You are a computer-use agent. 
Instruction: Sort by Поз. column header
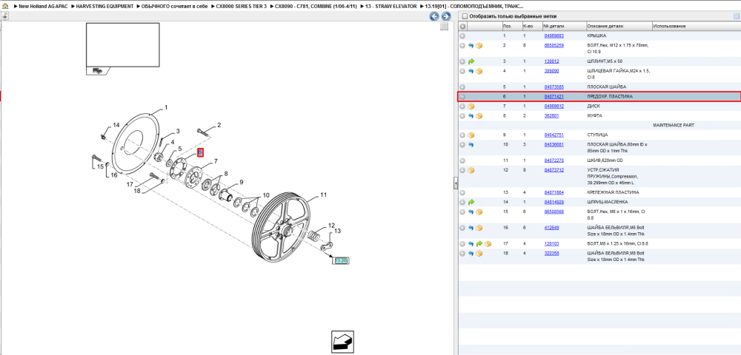[x=511, y=27]
